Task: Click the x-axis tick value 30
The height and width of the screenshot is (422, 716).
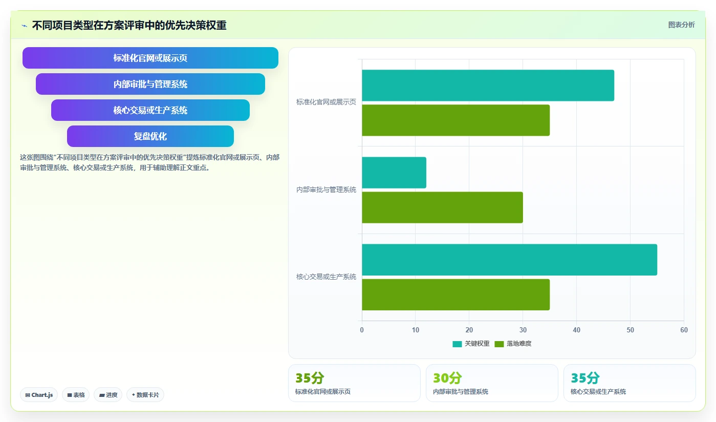Action: click(x=523, y=330)
